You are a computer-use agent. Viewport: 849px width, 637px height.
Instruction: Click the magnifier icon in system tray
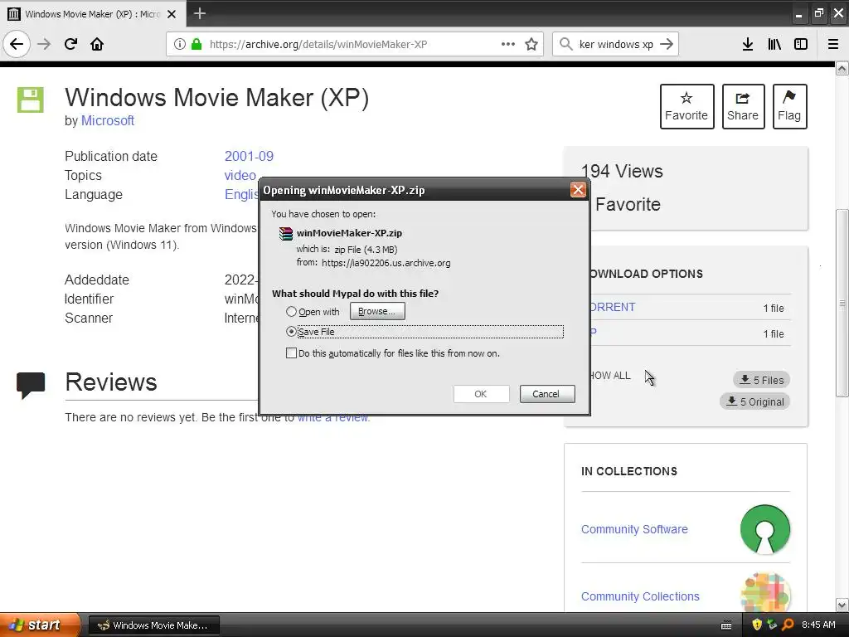788,625
